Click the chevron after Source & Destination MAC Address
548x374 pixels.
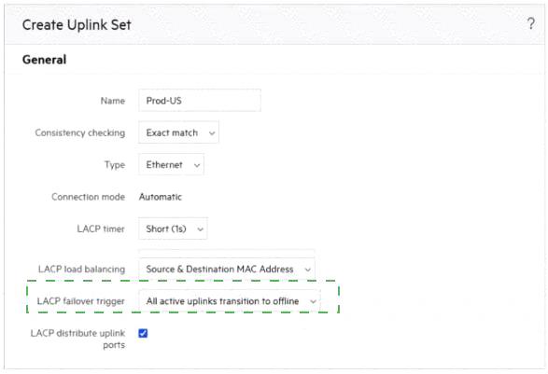(x=307, y=270)
